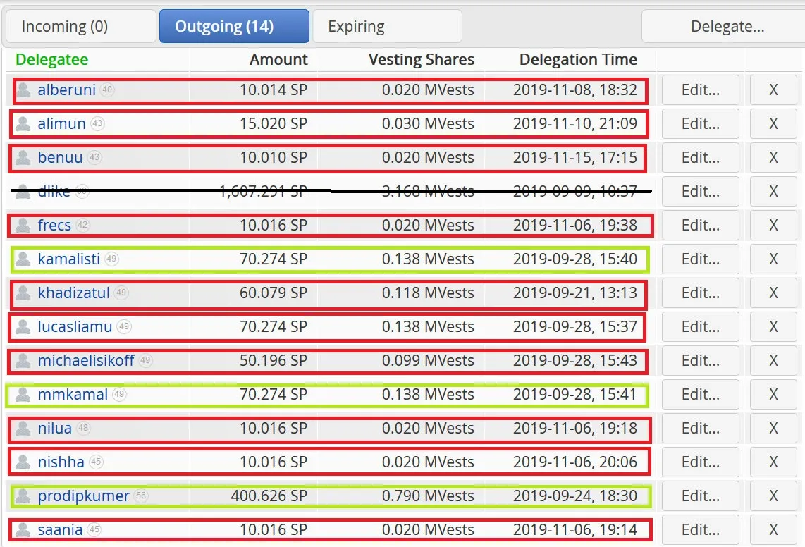Open lucasliamu account link
The width and height of the screenshot is (805, 547).
coord(75,327)
